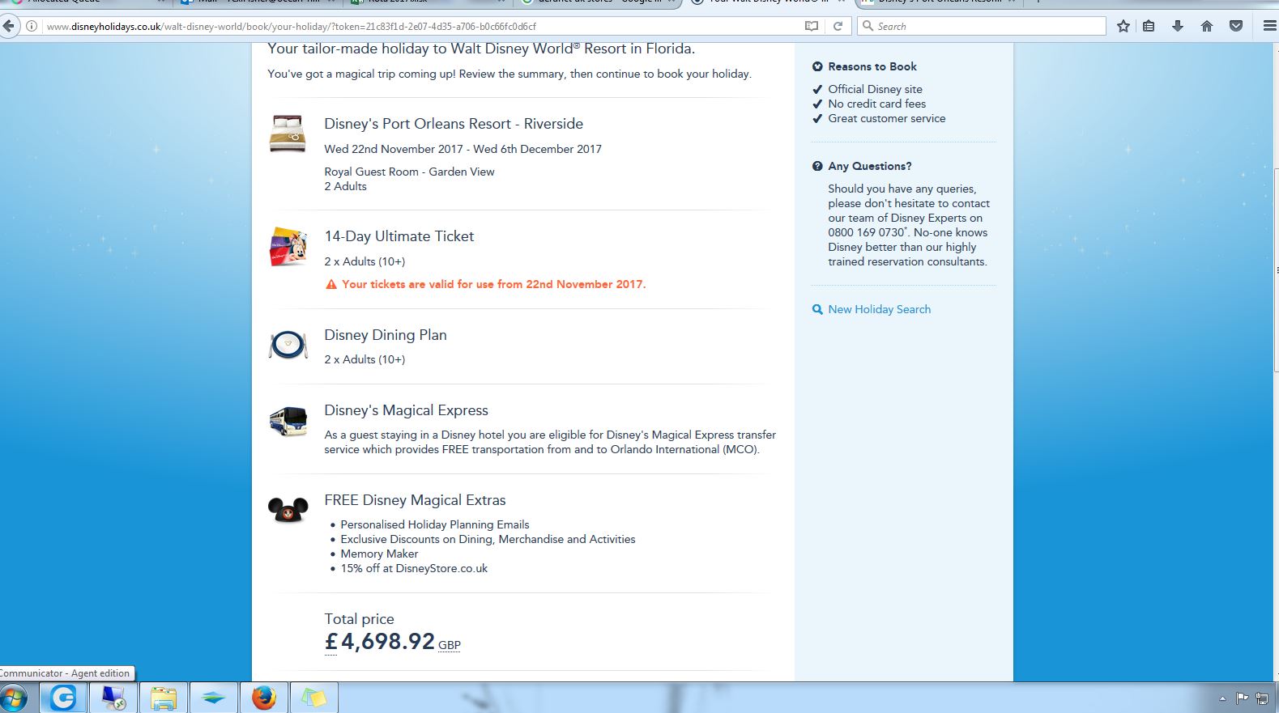The width and height of the screenshot is (1279, 713).
Task: Open the Pocket icon in toolbar
Action: 1236,26
